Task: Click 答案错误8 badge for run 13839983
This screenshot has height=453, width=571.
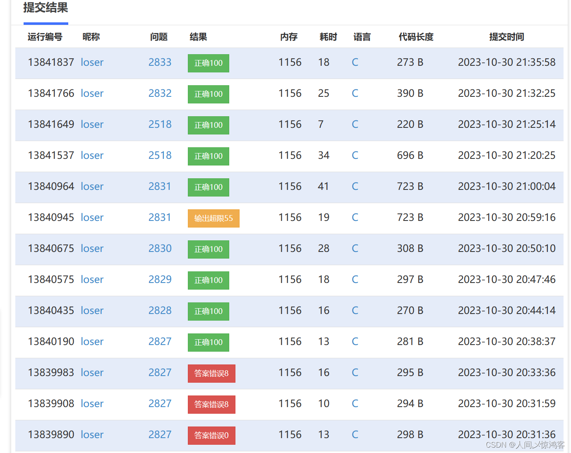Action: pyautogui.click(x=211, y=374)
